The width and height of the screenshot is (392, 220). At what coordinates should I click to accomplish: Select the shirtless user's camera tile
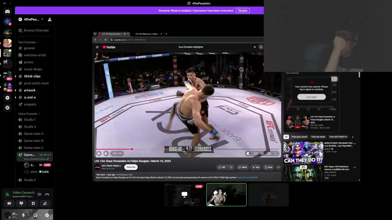tap(226, 195)
